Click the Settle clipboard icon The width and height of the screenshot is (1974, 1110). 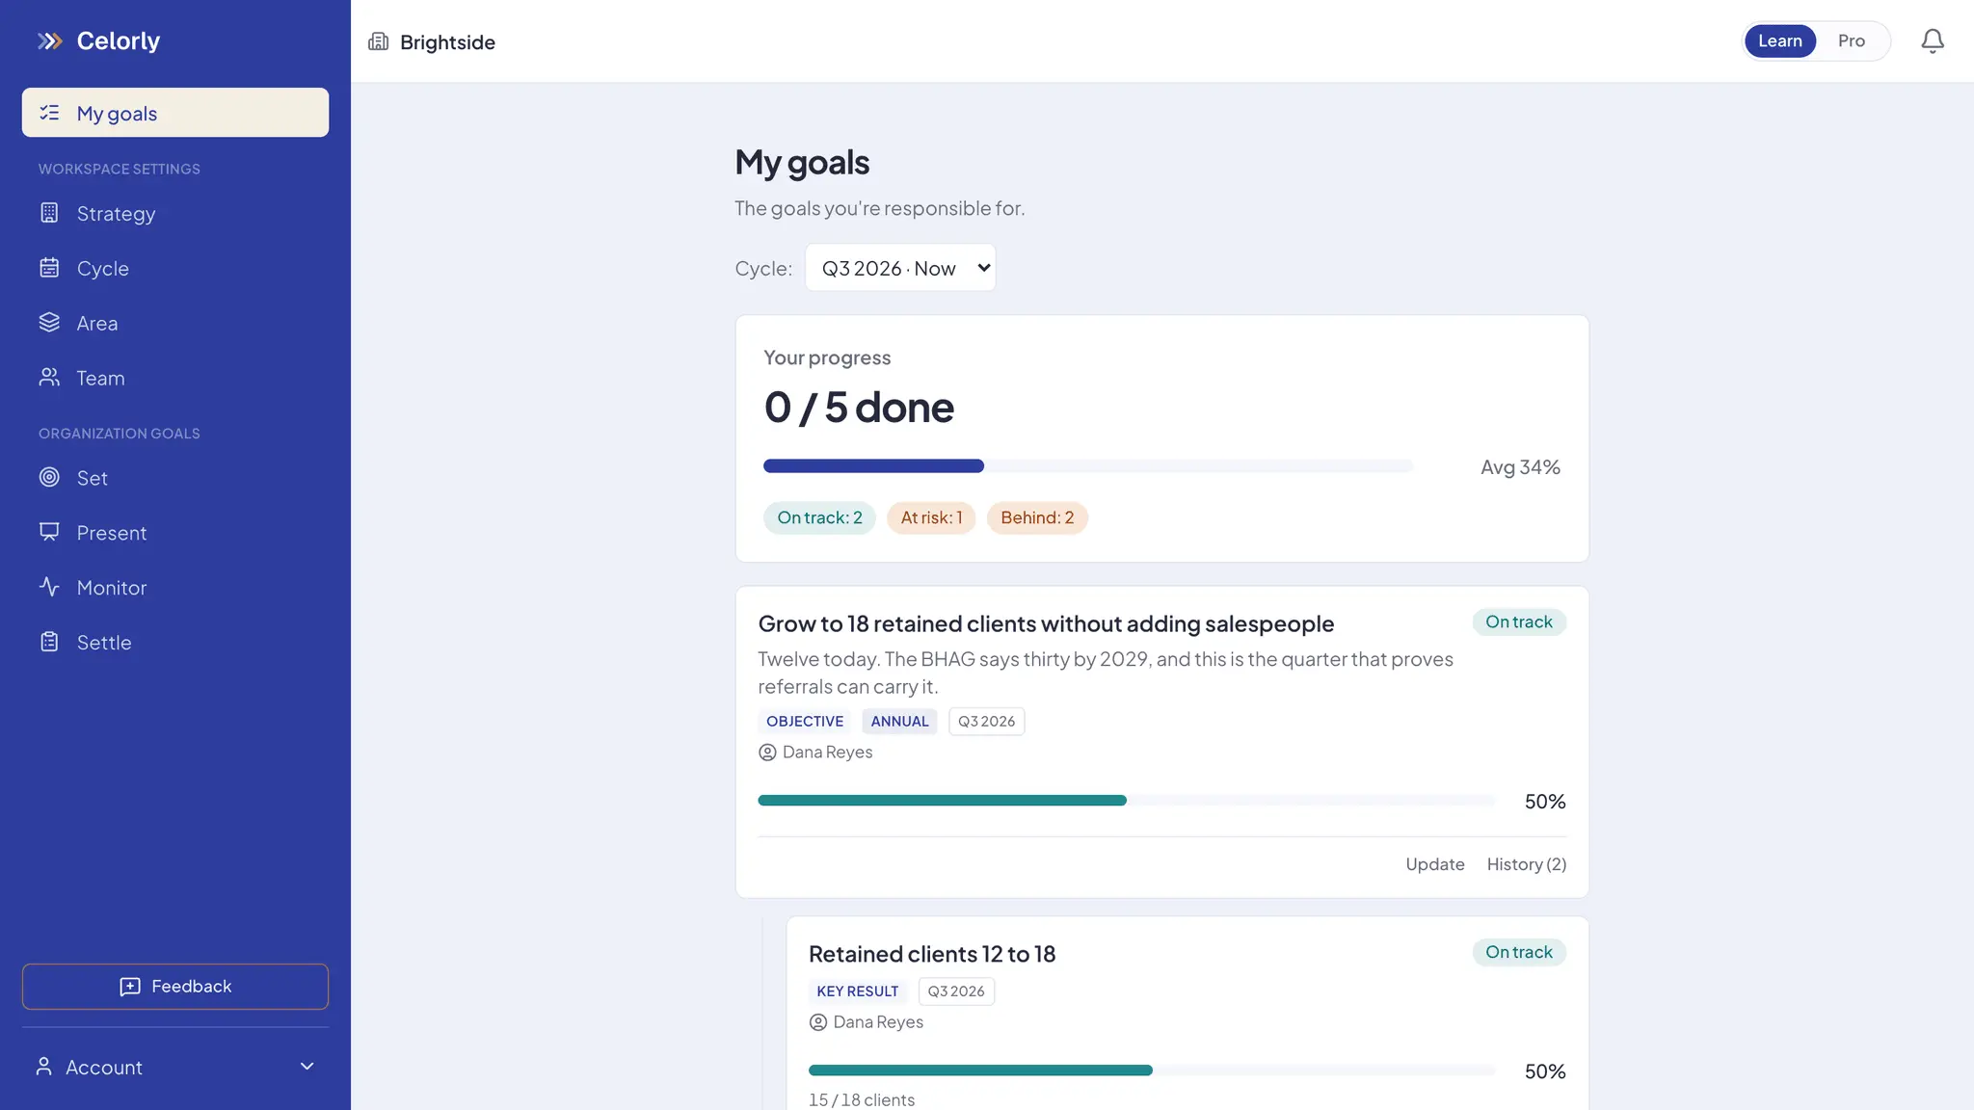point(49,642)
